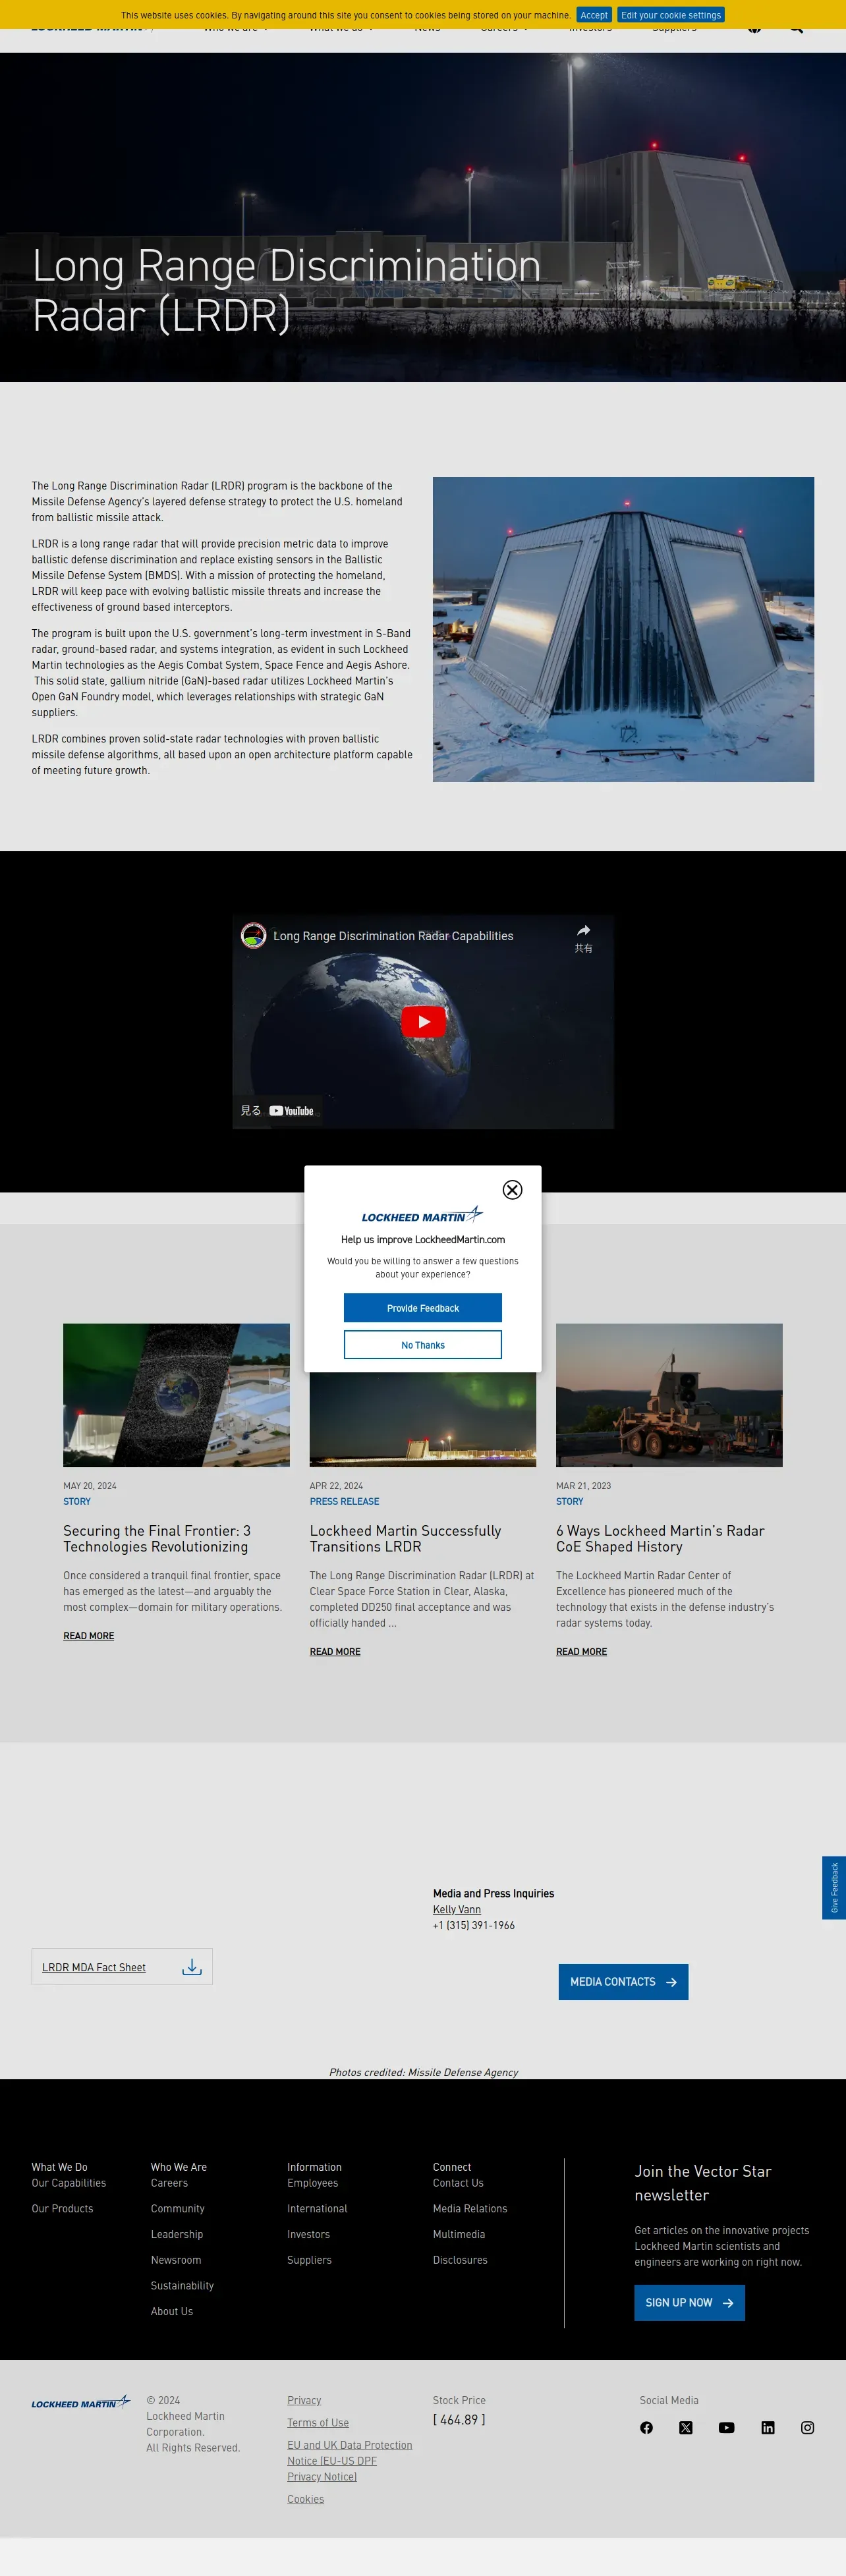Open Lockheed Martin's Instagram page
Image resolution: width=846 pixels, height=2576 pixels.
click(807, 2427)
